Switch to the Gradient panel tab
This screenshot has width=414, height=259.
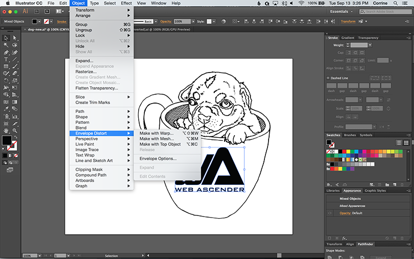click(x=347, y=38)
